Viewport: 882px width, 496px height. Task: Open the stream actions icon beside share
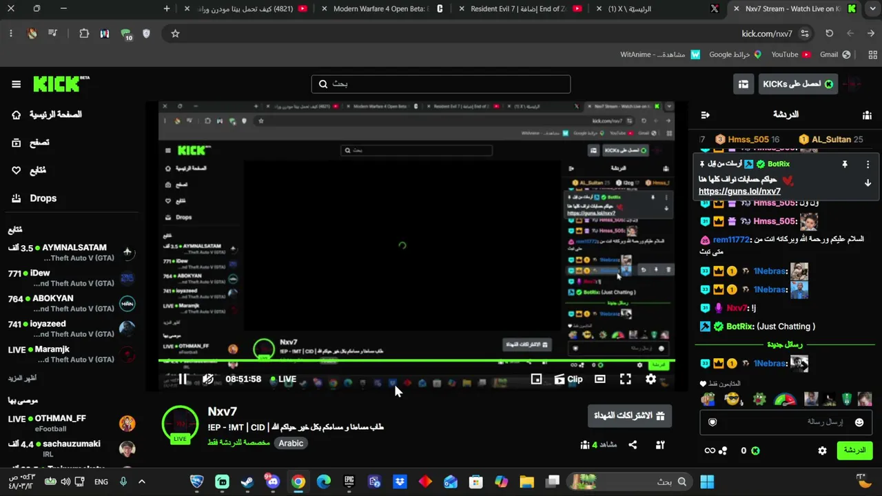(659, 445)
